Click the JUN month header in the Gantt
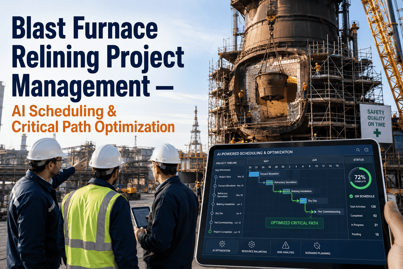 pyautogui.click(x=314, y=160)
